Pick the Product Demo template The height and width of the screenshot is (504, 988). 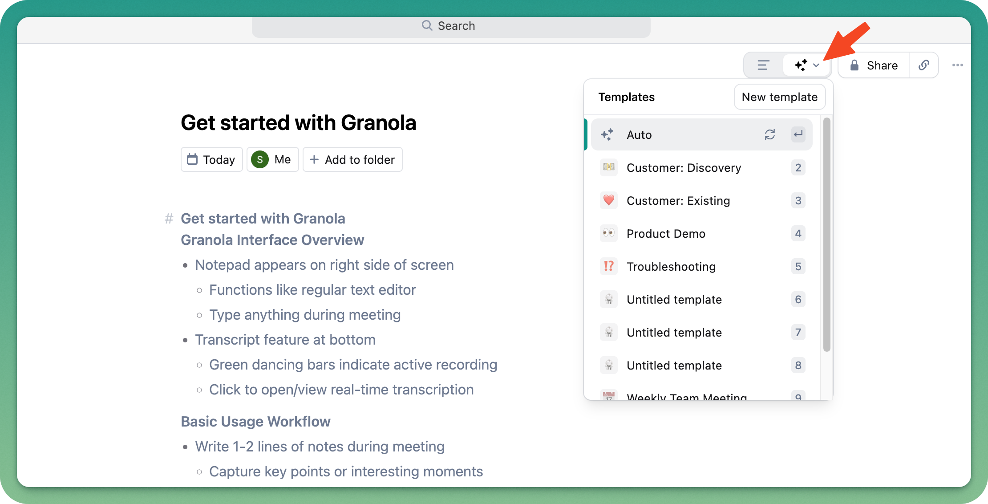(666, 234)
